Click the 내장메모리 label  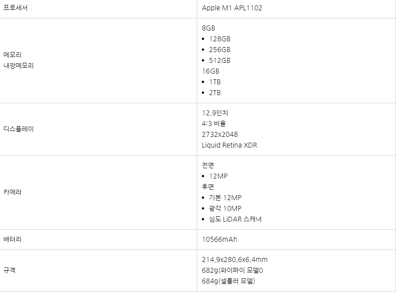[18, 66]
